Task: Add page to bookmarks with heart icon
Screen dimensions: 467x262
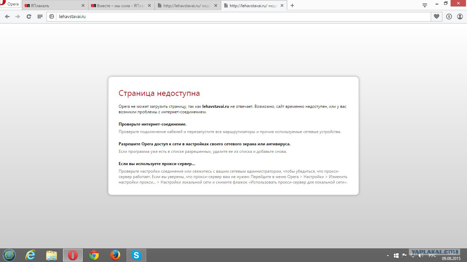Action: coord(437,16)
